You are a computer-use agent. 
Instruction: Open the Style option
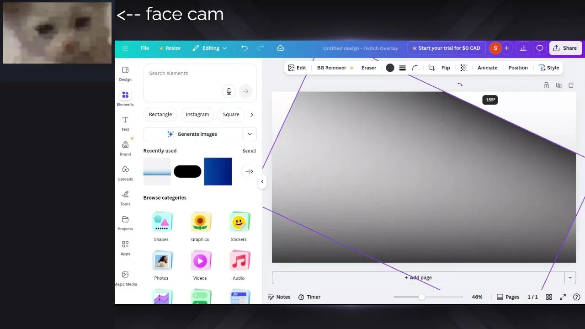pyautogui.click(x=549, y=68)
